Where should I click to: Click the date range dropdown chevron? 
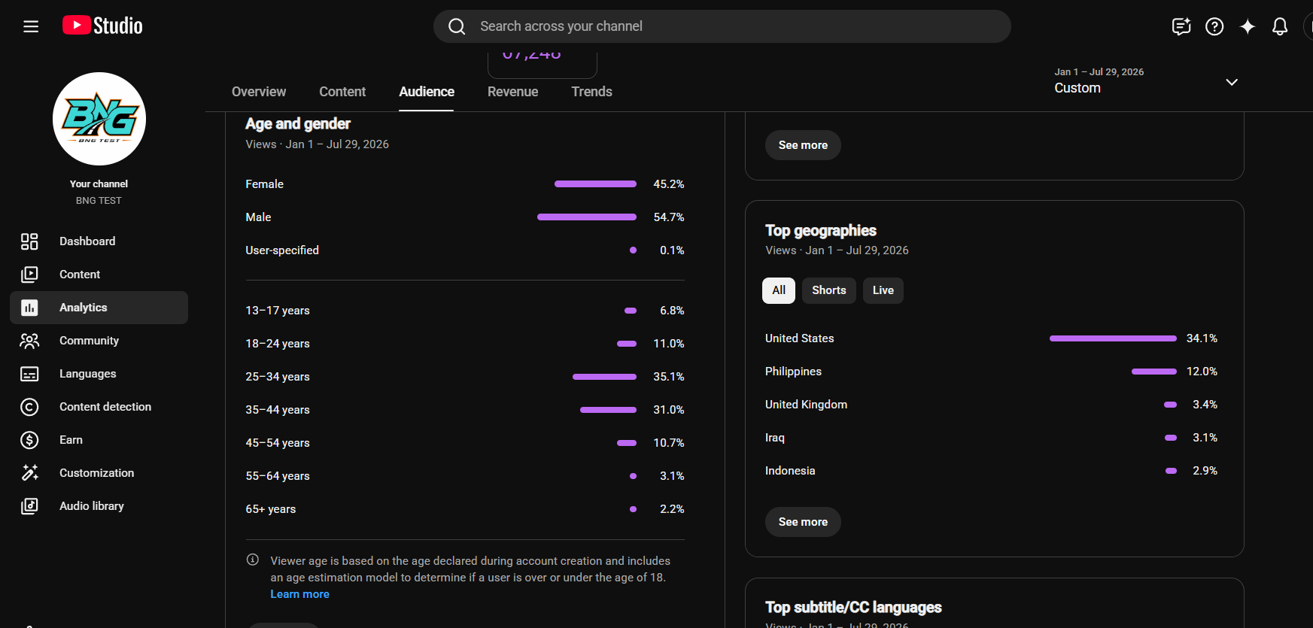[1232, 82]
